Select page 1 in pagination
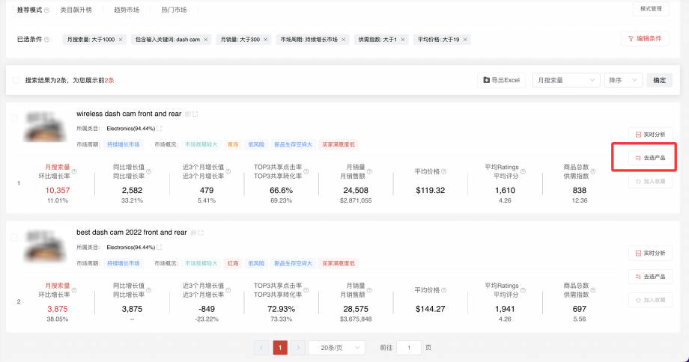Viewport: 689px width, 362px height. pos(280,348)
